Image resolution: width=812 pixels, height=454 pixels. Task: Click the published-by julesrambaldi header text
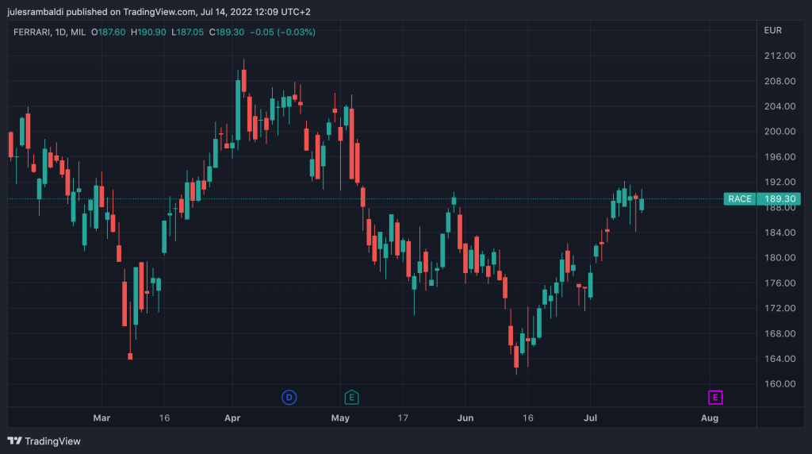(x=159, y=12)
